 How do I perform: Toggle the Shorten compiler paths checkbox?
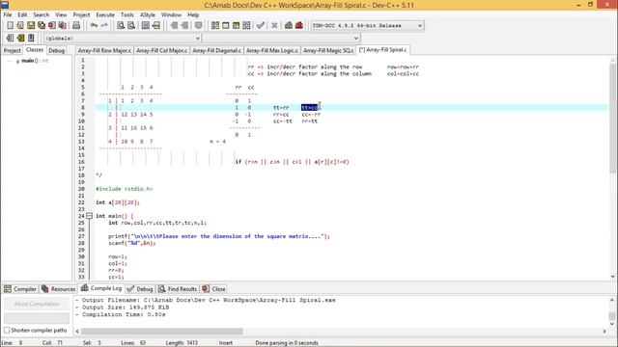[x=7, y=330]
